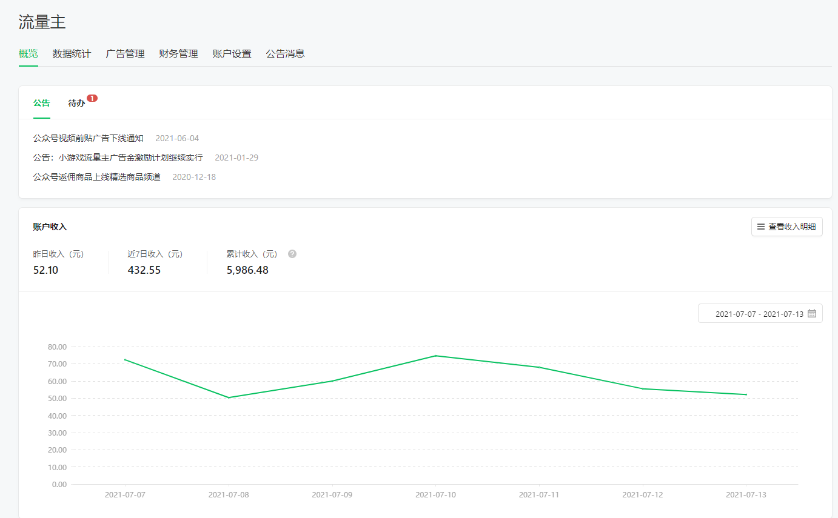The image size is (838, 518).
Task: Click the help icon beside 累计收入
Action: 292,254
